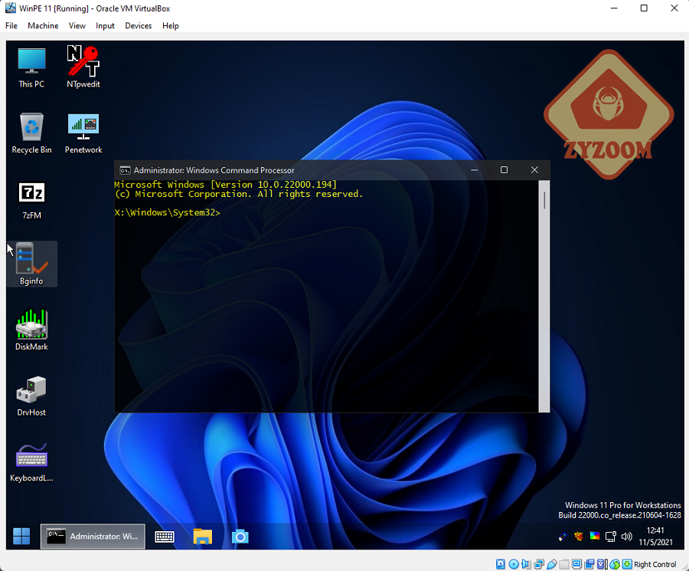Select the Bginfo desktop icon
Screen dimensions: 689x571
[x=31, y=264]
